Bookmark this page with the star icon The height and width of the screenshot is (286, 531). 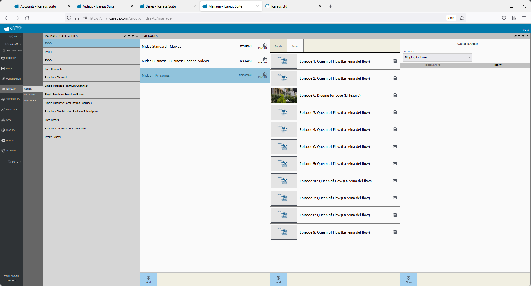[462, 18]
